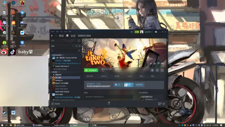Open the Windows Start menu

(x=2, y=125)
